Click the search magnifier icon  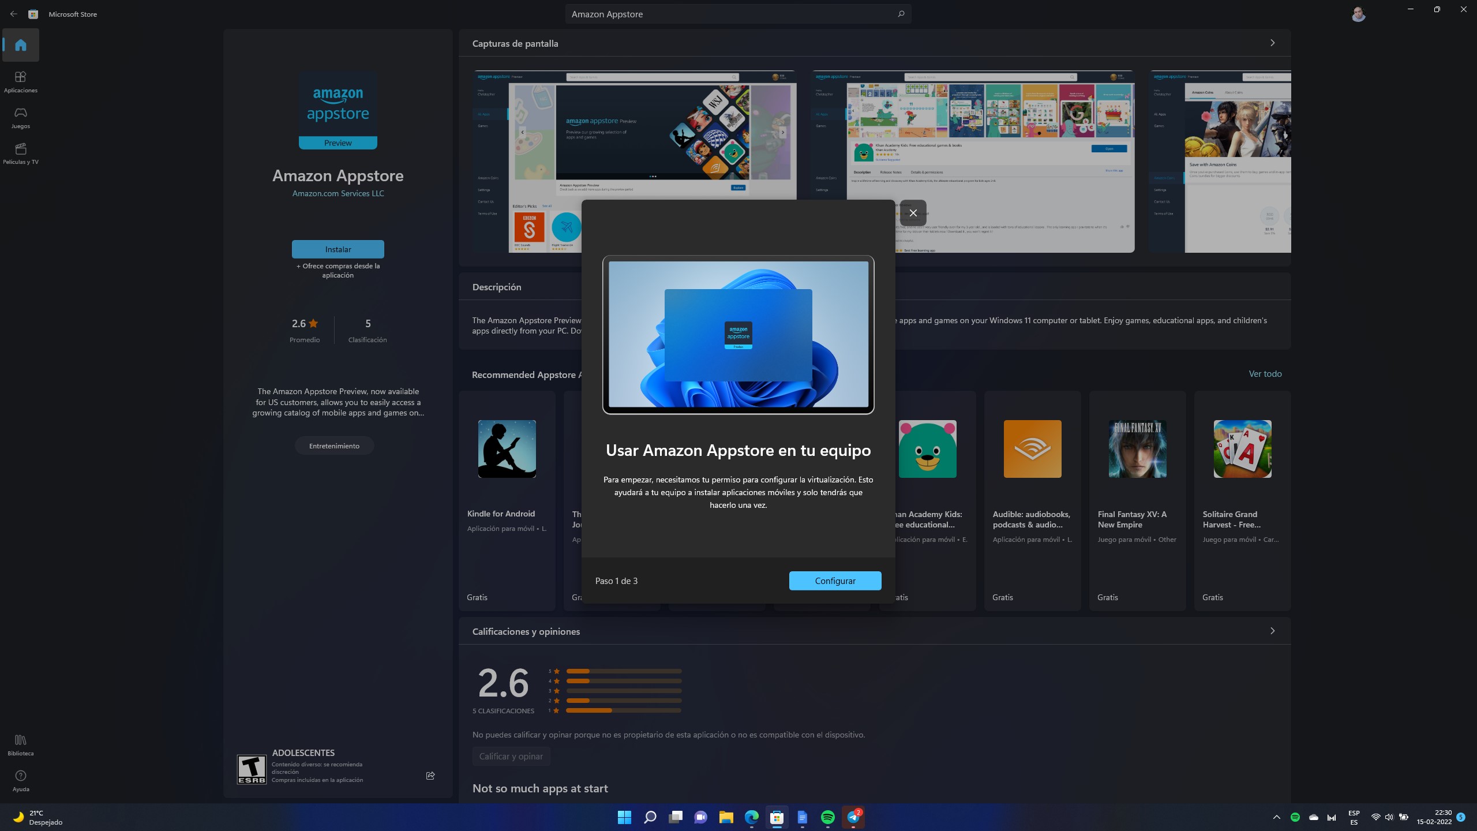click(901, 14)
